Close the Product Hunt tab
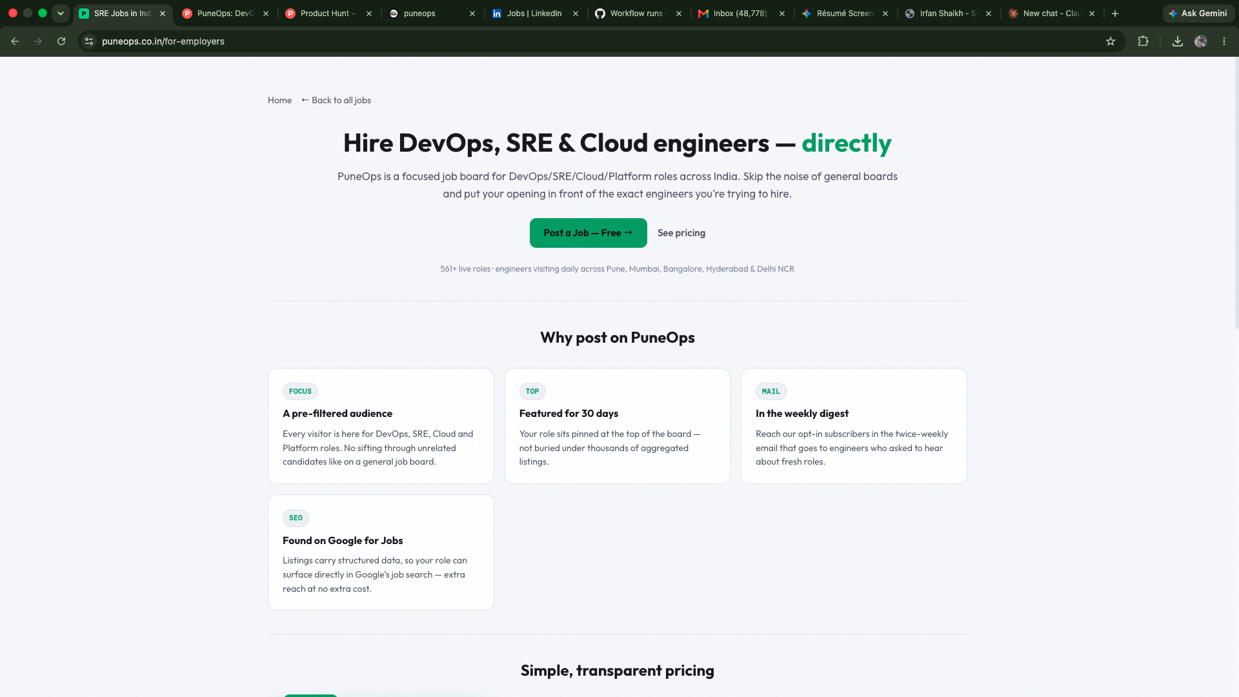The height and width of the screenshot is (697, 1239). click(x=369, y=14)
